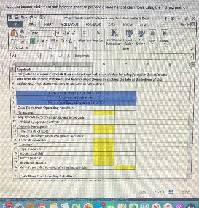Open the page grid navigator icon
This screenshot has width=199, height=208.
pos(171,192)
